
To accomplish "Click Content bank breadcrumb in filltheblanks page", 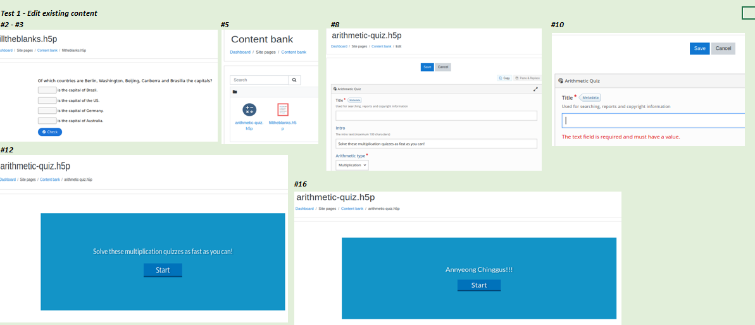I will [x=47, y=50].
